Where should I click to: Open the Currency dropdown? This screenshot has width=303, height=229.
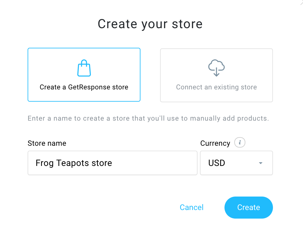236,163
